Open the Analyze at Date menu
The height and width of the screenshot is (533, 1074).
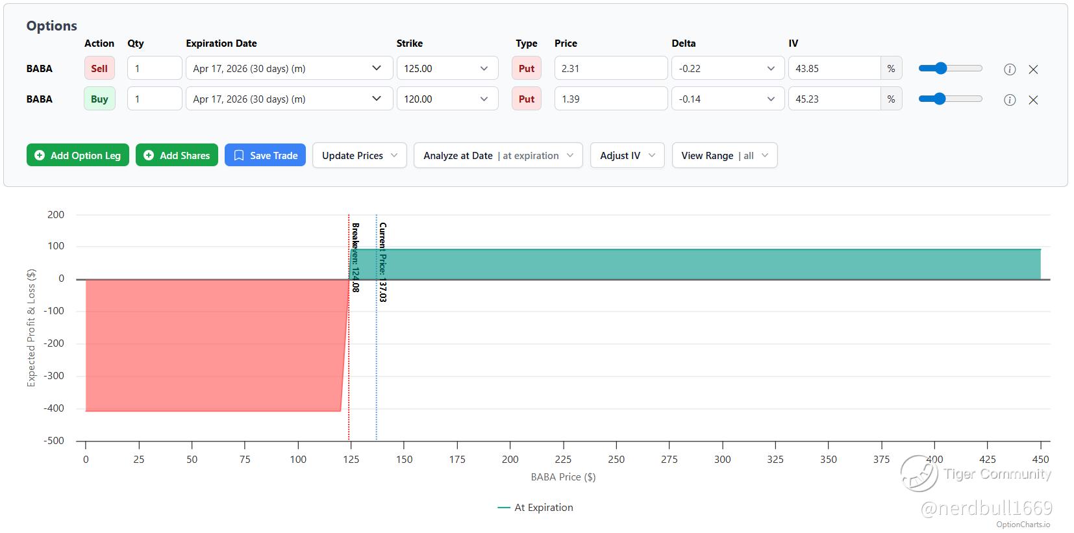[x=497, y=156]
